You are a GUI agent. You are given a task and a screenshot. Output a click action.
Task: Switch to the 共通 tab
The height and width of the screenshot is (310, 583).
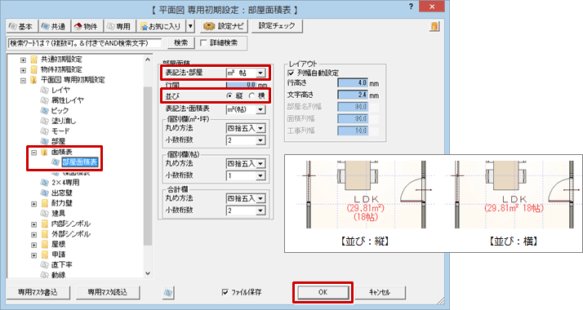54,26
